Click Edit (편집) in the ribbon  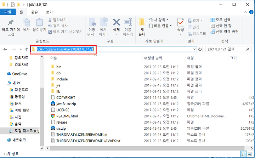[x=193, y=27]
